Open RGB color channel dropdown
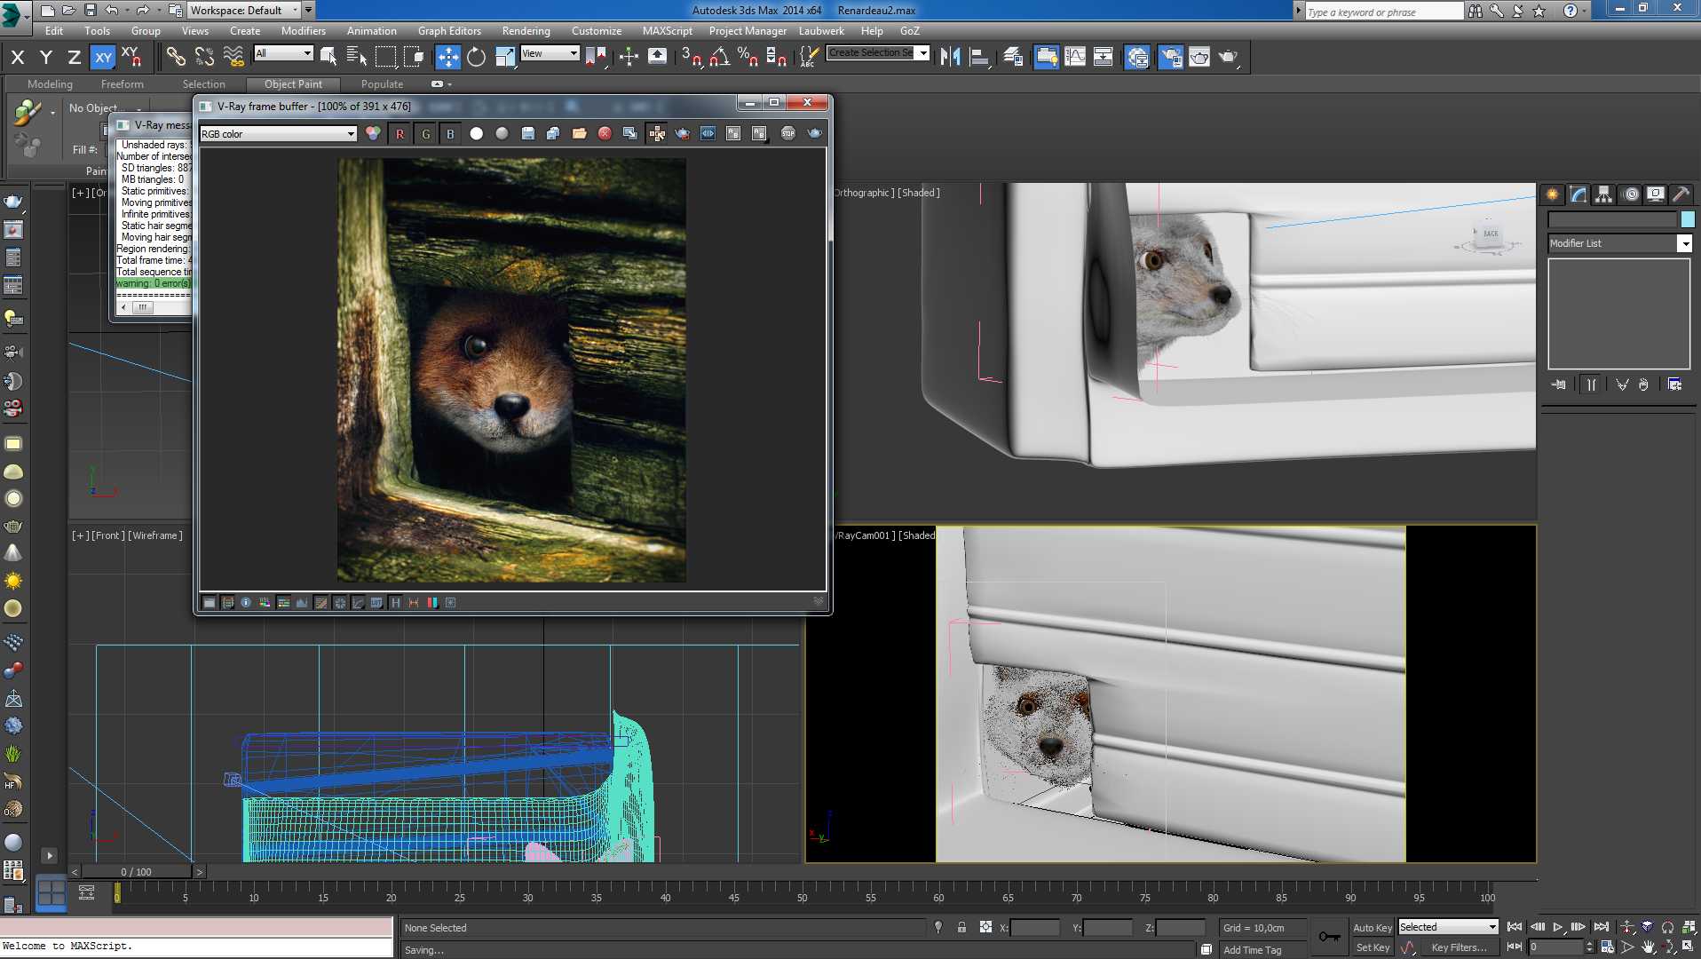The width and height of the screenshot is (1701, 959). pos(278,133)
